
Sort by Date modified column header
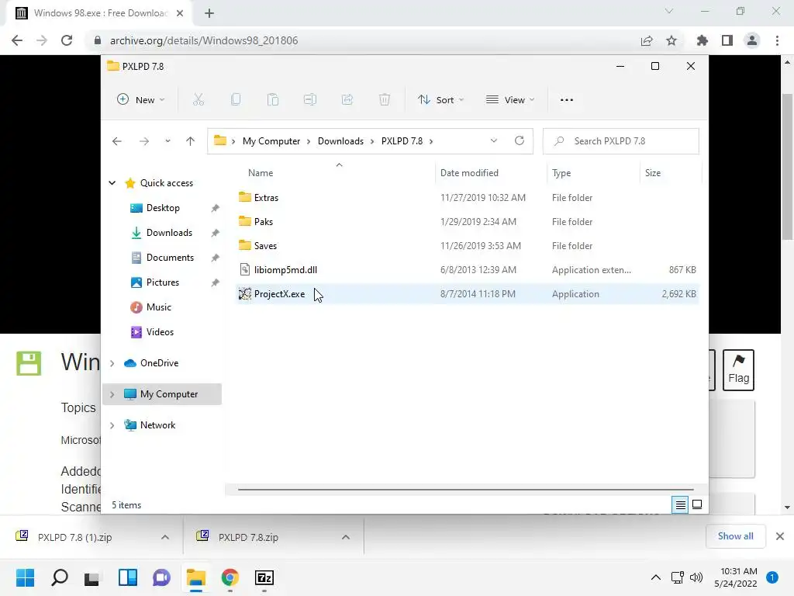tap(469, 173)
